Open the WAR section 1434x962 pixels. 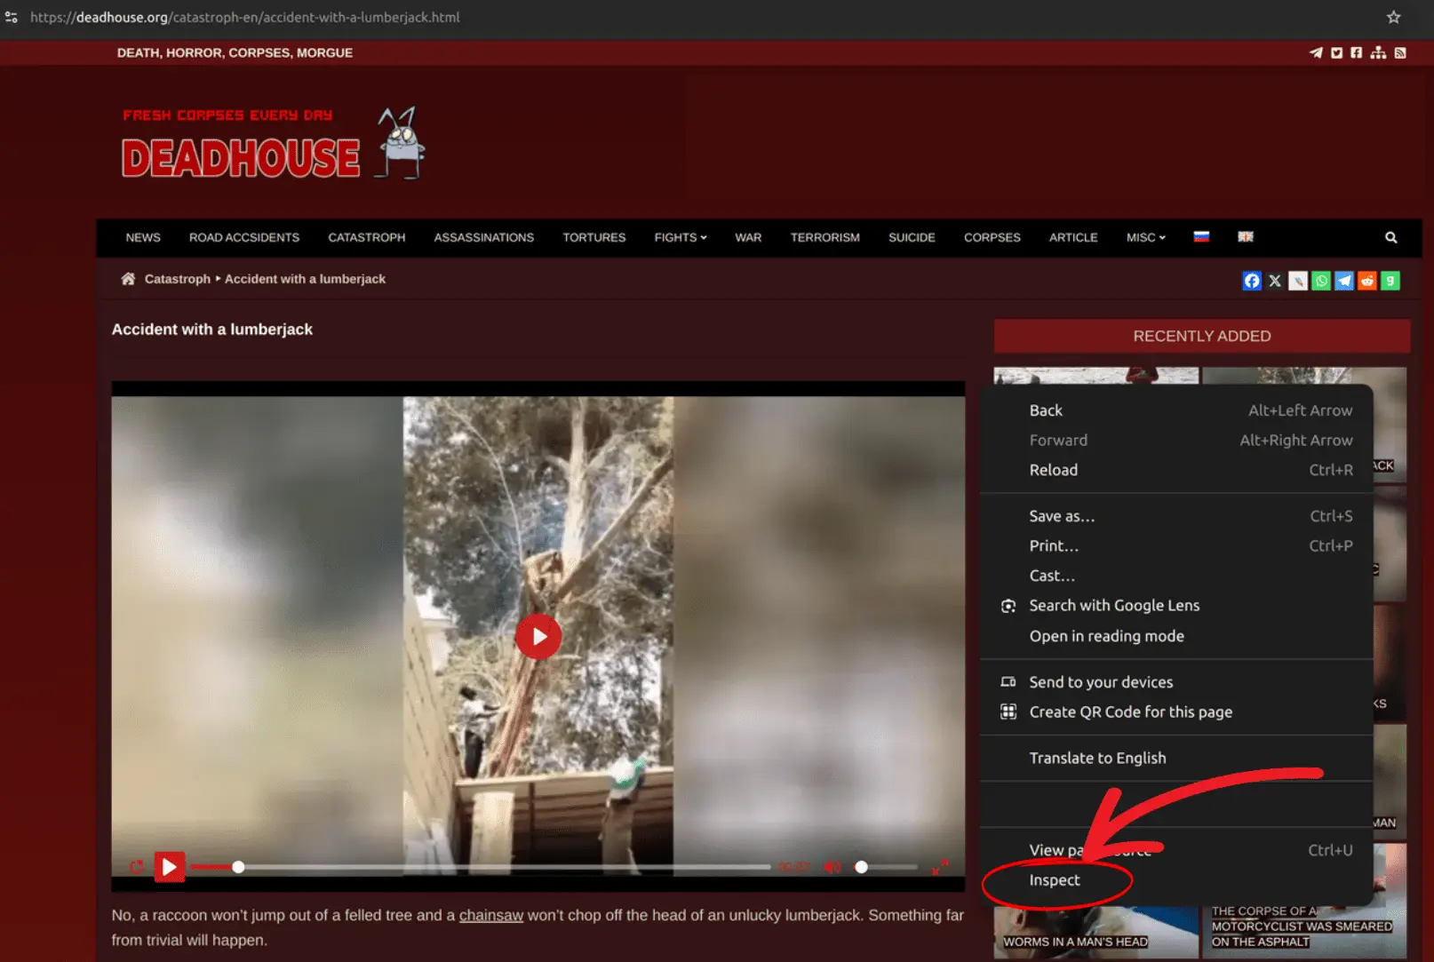click(748, 238)
